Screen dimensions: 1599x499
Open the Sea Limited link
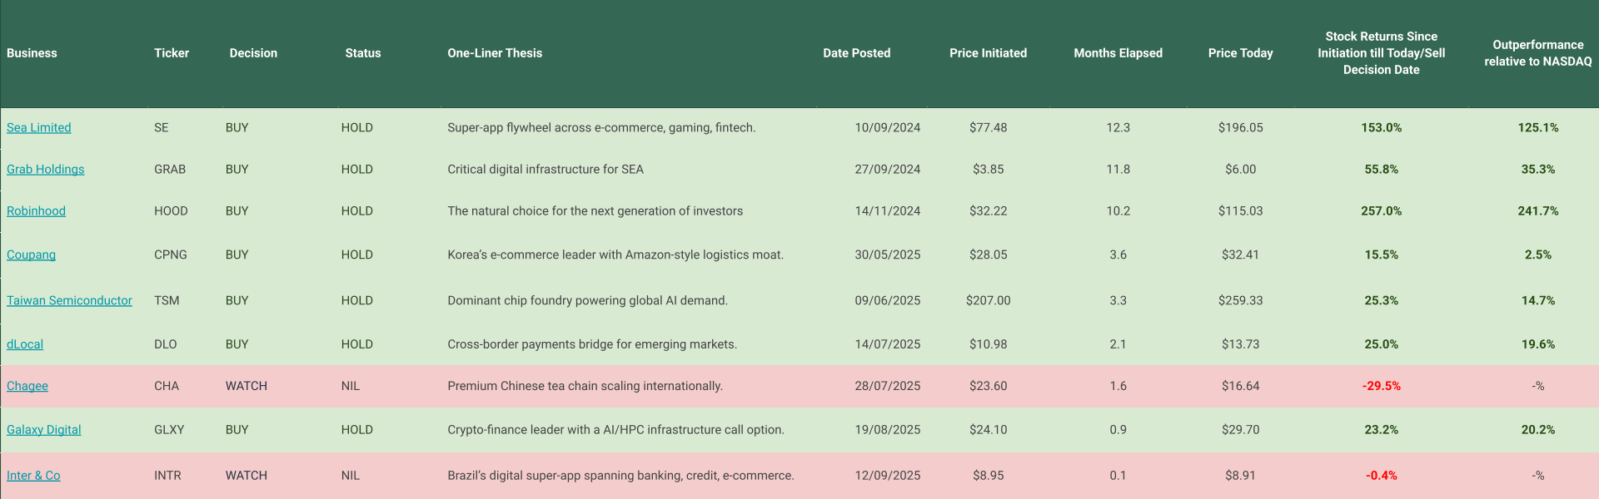pos(38,127)
